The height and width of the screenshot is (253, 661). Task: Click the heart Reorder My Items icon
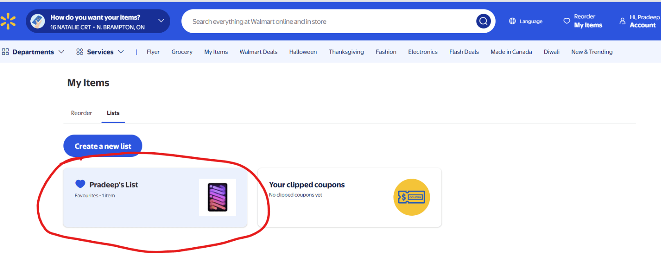[x=567, y=21]
